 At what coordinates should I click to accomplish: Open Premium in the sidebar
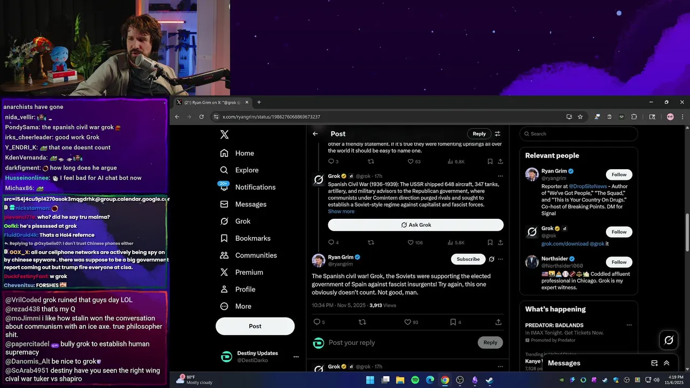coord(241,272)
